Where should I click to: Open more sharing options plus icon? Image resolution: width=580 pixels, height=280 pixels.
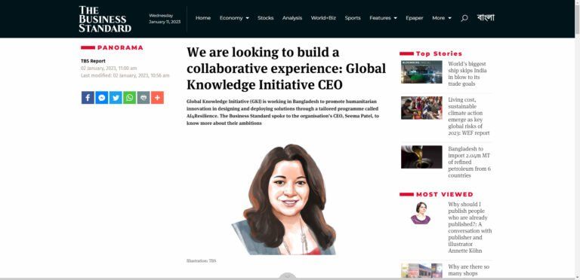157,98
